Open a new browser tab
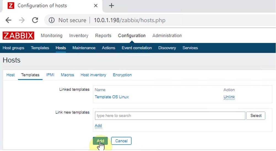 click(111, 6)
